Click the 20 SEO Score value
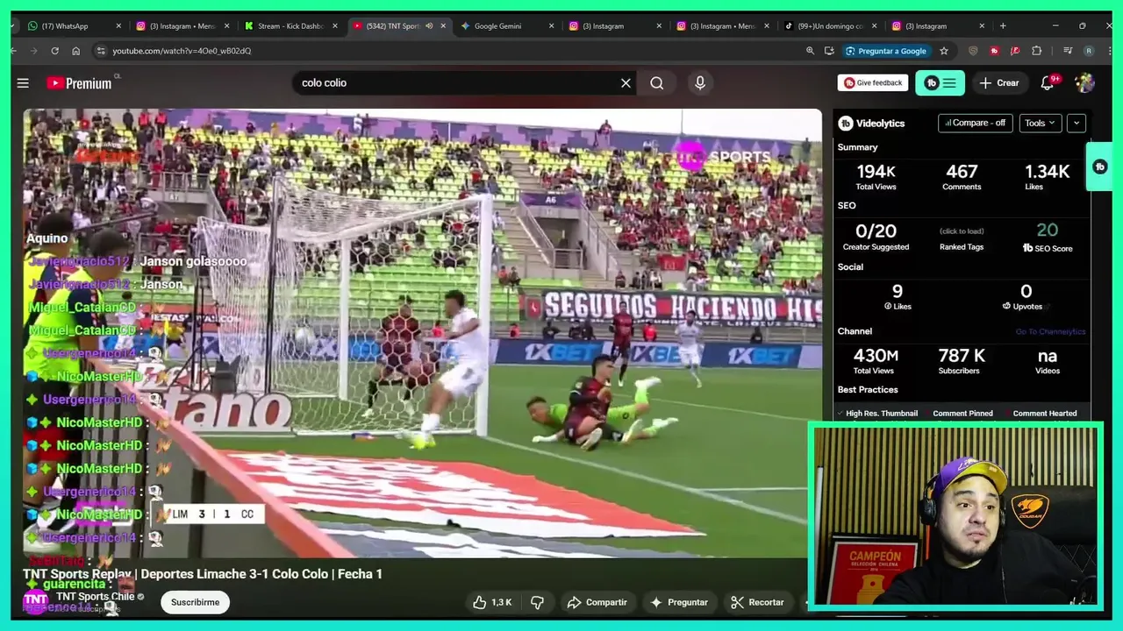1123x631 pixels. click(1048, 230)
